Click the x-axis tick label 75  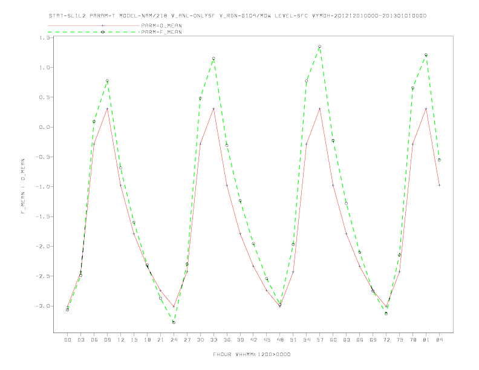(x=399, y=340)
